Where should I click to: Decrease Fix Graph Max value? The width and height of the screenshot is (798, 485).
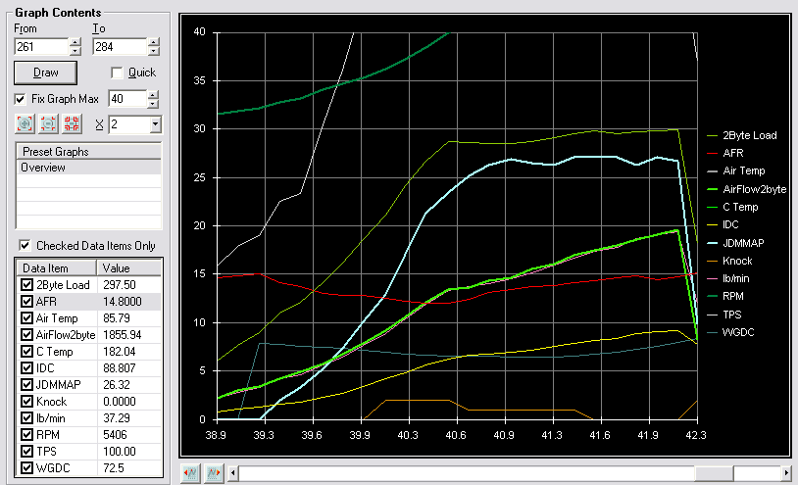coord(153,103)
